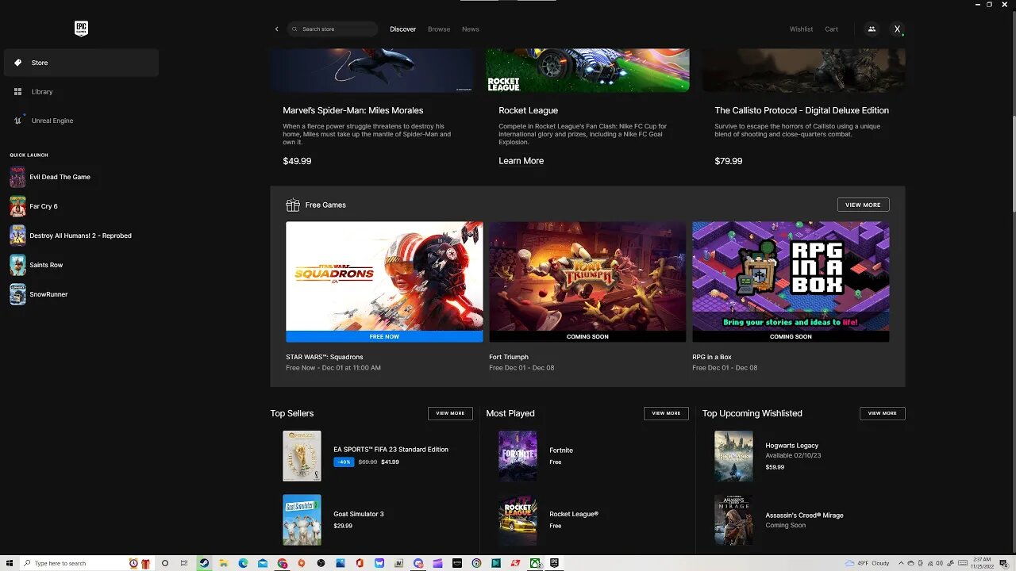Launch Far Cry 6 from Quick Launch
The height and width of the screenshot is (571, 1016).
point(34,206)
